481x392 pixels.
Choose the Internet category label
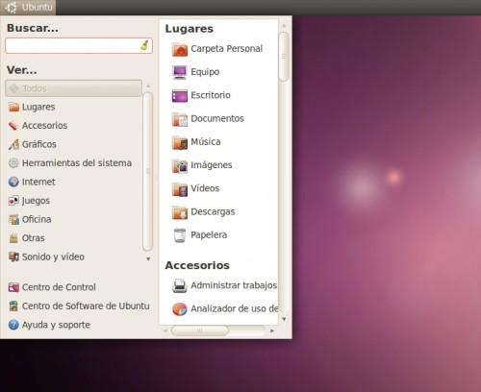tap(38, 182)
